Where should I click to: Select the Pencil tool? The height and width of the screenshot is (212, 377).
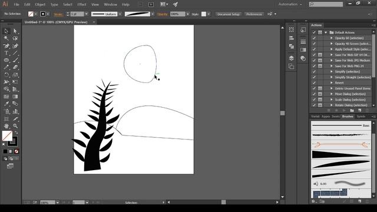click(6, 67)
